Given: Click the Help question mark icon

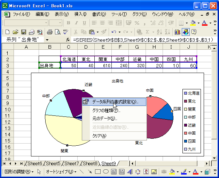Looking at the screenshot, I should [x=194, y=32].
